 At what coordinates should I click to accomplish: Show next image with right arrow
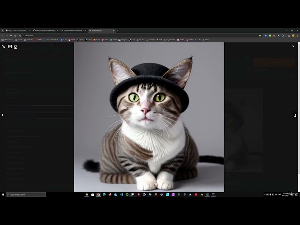pos(295,115)
